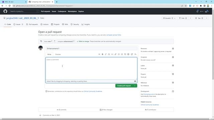This screenshot has height=120, width=214.
Task: Insert a bulleted list via toolbar
Action: [x=119, y=54]
